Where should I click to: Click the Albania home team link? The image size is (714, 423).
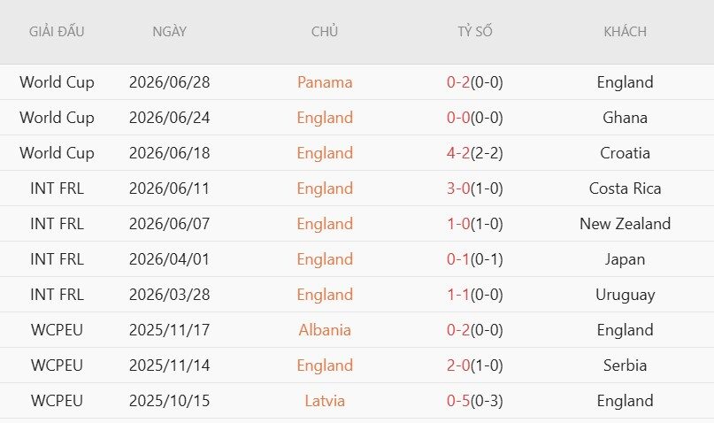pos(325,330)
